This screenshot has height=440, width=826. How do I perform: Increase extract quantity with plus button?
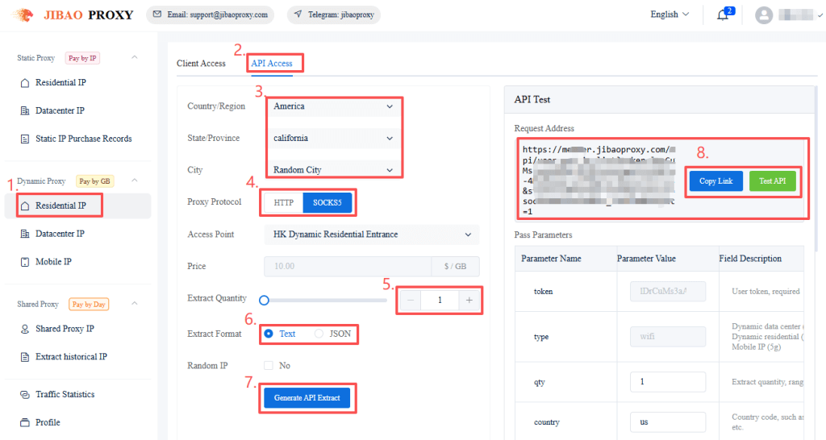tap(469, 300)
